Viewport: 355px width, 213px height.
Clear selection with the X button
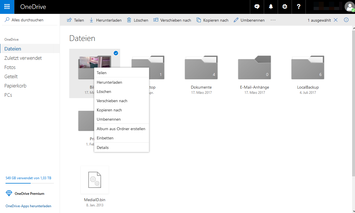coord(336,20)
